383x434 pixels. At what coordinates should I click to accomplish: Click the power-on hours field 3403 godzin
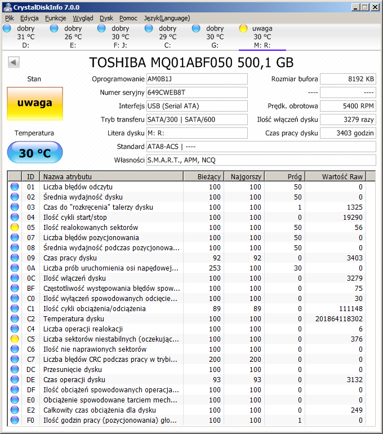click(348, 133)
